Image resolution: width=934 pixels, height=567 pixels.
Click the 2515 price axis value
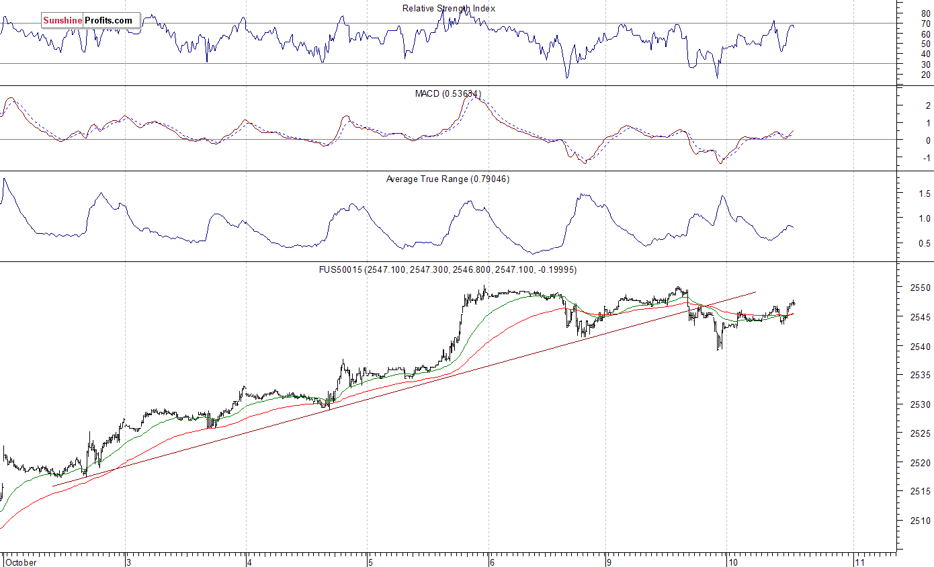click(921, 492)
